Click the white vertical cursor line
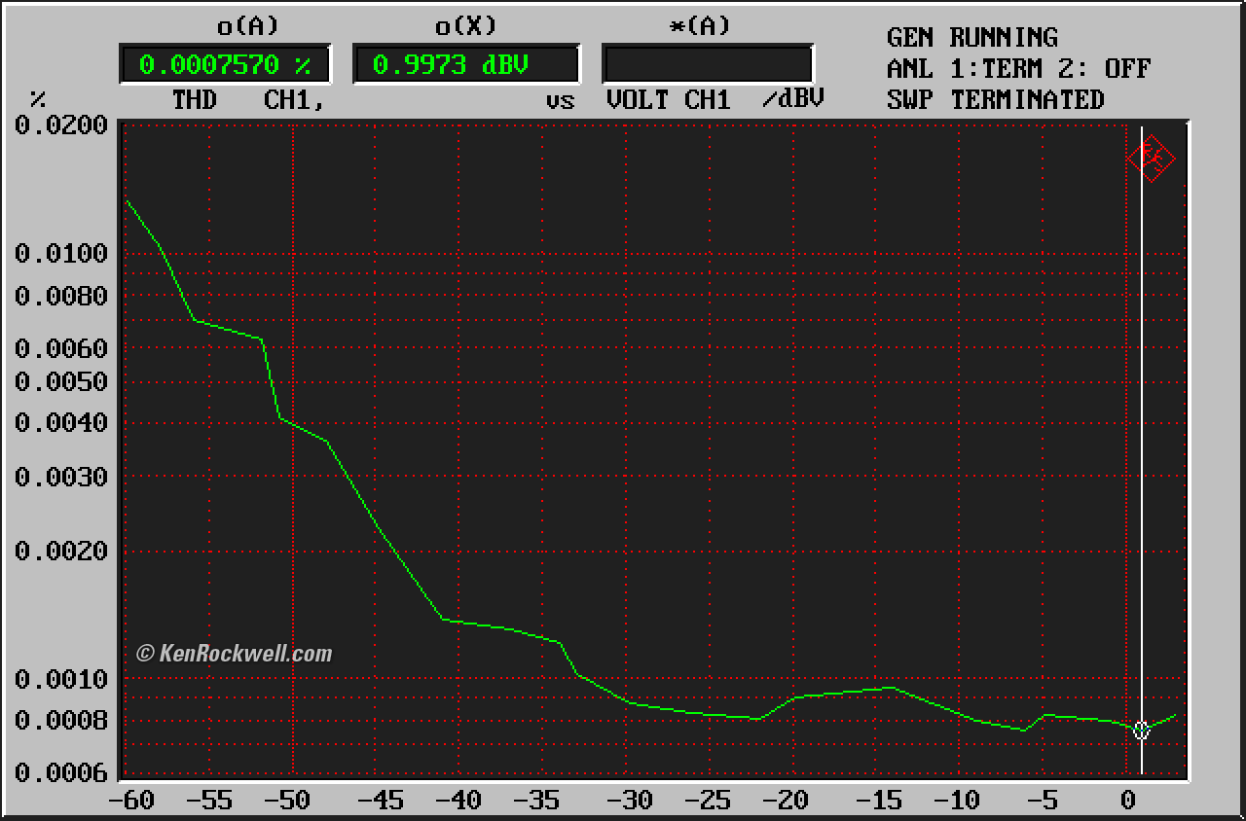This screenshot has height=821, width=1246. point(1142,438)
